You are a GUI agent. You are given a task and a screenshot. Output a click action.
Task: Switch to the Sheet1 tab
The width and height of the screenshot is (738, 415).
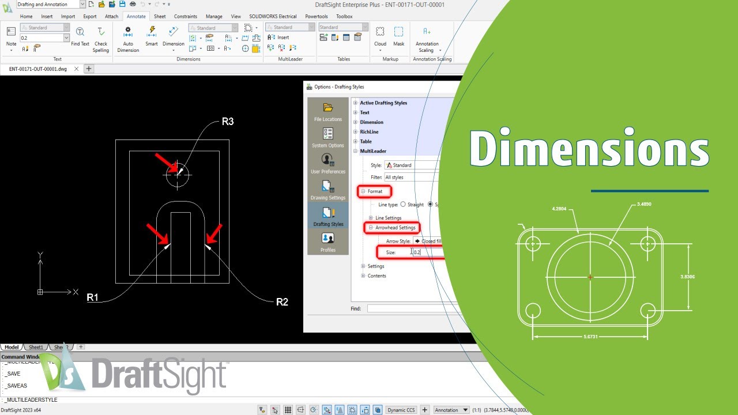pyautogui.click(x=36, y=347)
